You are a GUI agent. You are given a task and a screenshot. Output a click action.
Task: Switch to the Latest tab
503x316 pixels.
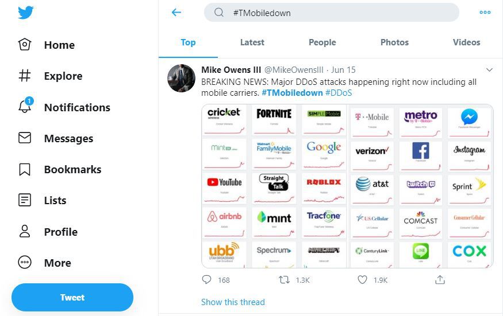(252, 42)
